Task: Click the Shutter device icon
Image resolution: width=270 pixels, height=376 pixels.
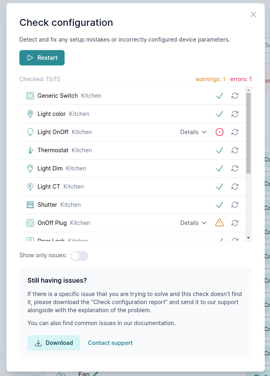Action: pos(30,205)
